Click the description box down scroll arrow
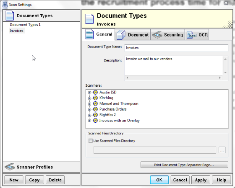This screenshot has height=188, width=235. [x=225, y=72]
